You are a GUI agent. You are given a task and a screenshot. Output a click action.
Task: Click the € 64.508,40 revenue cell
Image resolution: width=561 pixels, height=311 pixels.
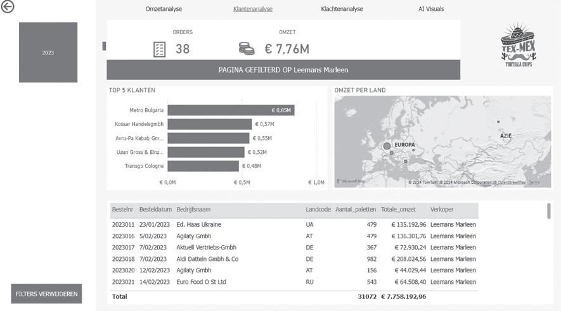[x=410, y=282]
